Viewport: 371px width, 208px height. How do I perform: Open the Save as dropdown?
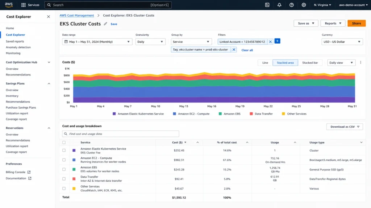tap(306, 23)
